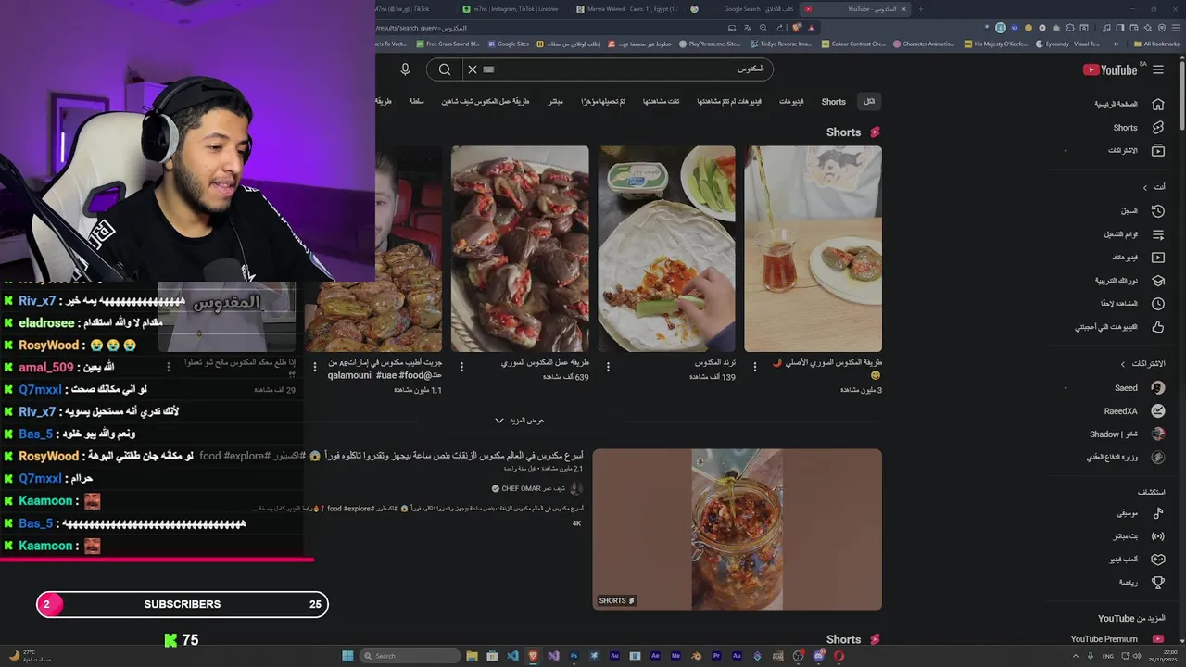Image resolution: width=1186 pixels, height=667 pixels.
Task: Clear the search box with X
Action: 472,69
